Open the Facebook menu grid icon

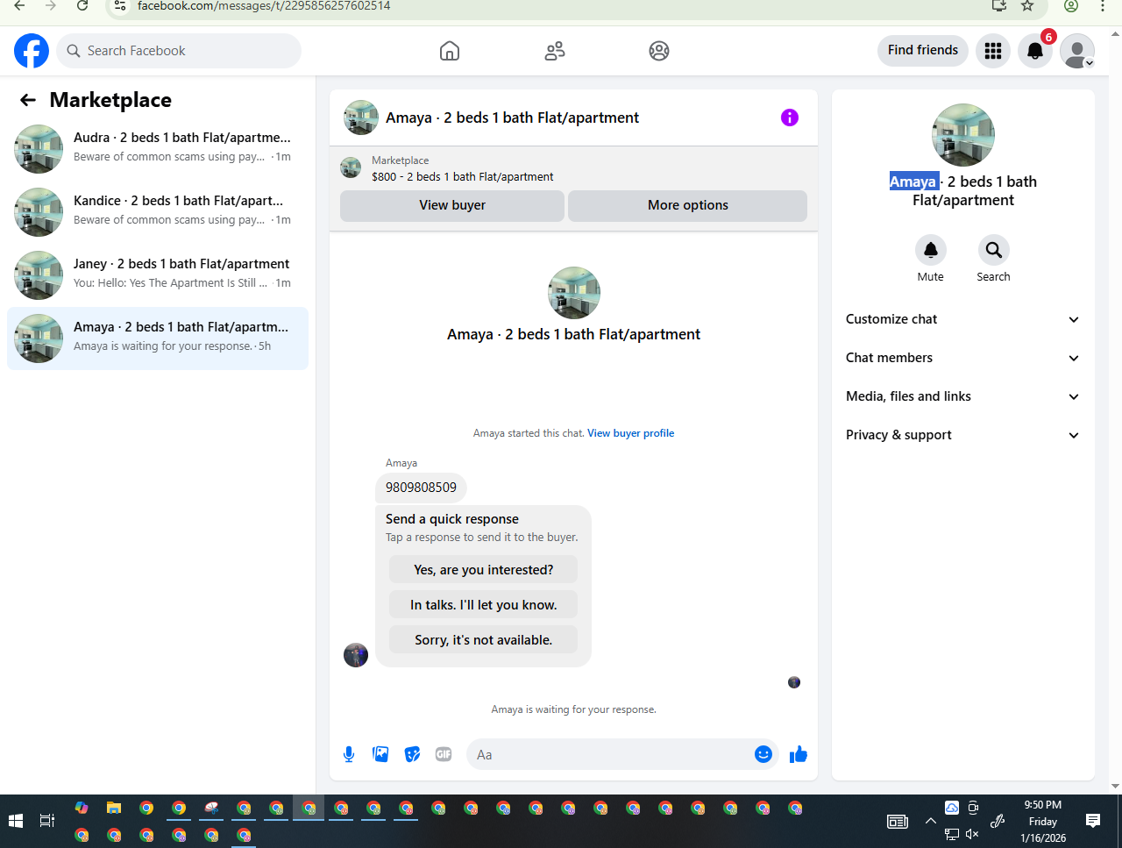993,51
